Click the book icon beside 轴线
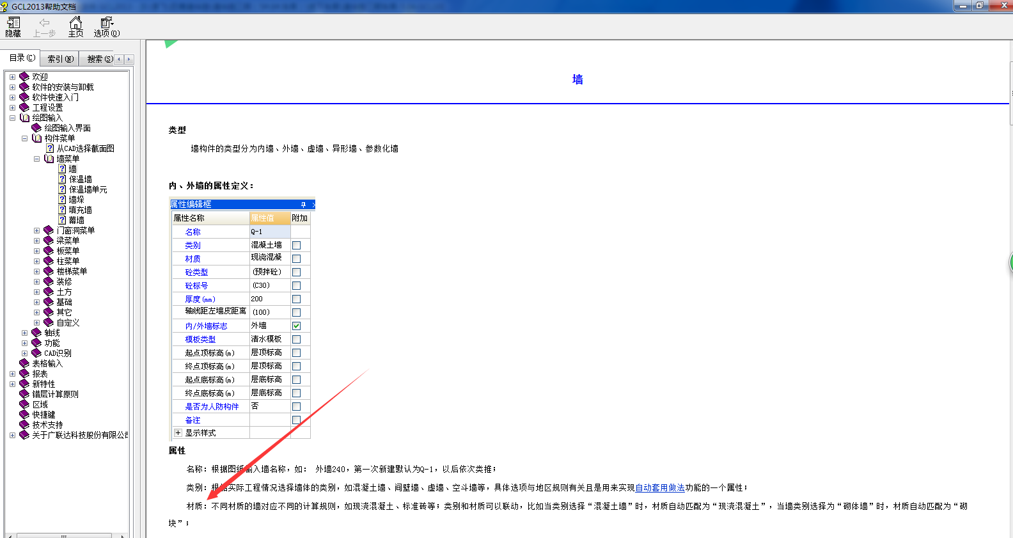This screenshot has height=538, width=1013. [x=36, y=333]
